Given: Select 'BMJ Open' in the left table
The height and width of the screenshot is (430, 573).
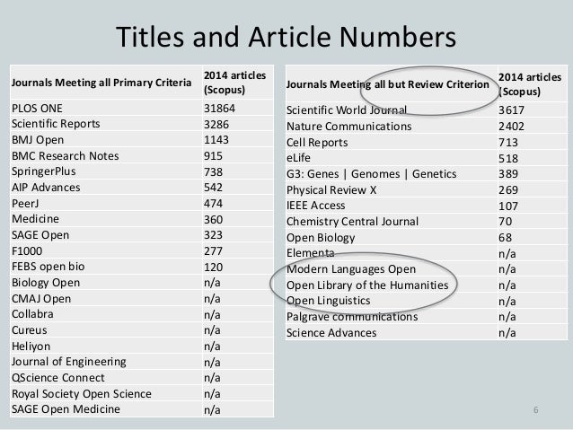Looking at the screenshot, I should (38, 140).
